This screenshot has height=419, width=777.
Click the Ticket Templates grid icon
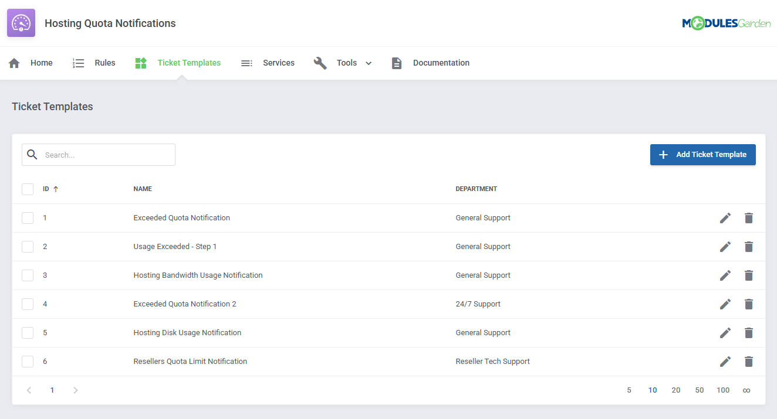click(x=141, y=63)
